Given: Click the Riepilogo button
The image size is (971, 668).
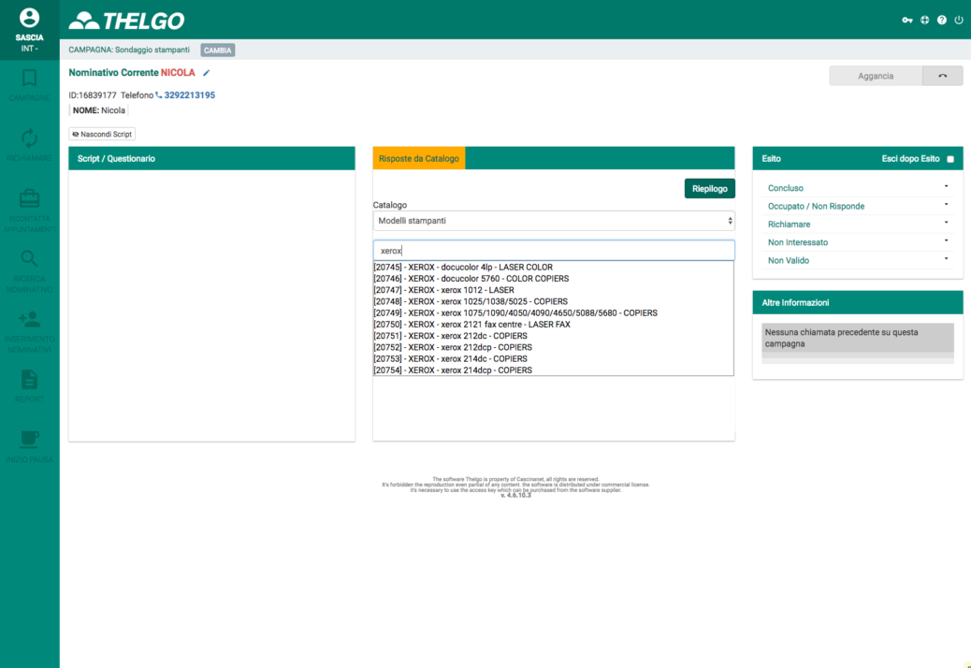Looking at the screenshot, I should click(x=710, y=189).
